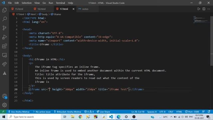Screen dimensions: 213x120
Task: Open the Remote Explorer view
Action: (x=4, y=55)
